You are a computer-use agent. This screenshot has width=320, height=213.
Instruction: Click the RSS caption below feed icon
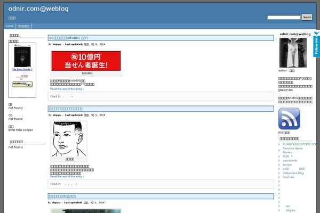pyautogui.click(x=284, y=133)
